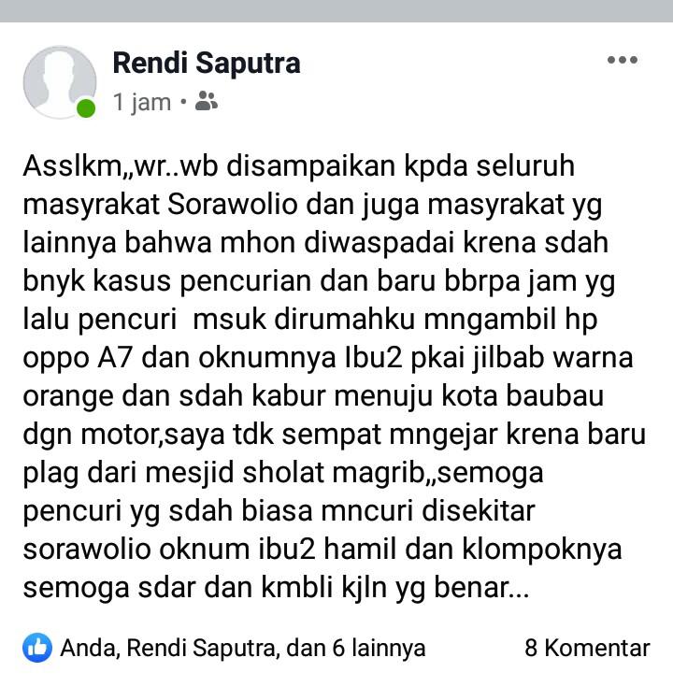
Task: Open the three-dots post options menu
Action: [622, 60]
